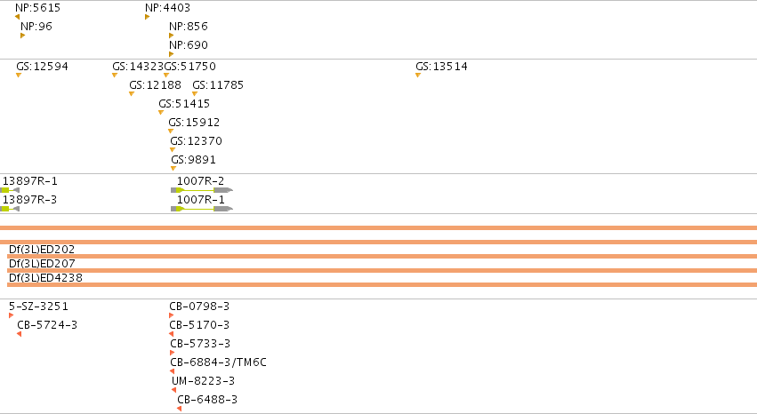
Task: Click the GS:12188 insertion label
Action: [155, 85]
